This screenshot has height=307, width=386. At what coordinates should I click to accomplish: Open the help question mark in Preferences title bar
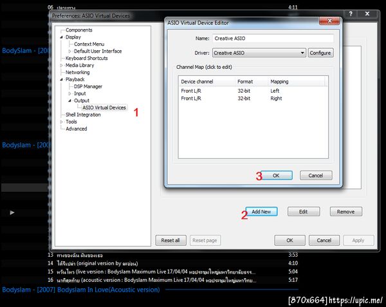click(x=351, y=14)
